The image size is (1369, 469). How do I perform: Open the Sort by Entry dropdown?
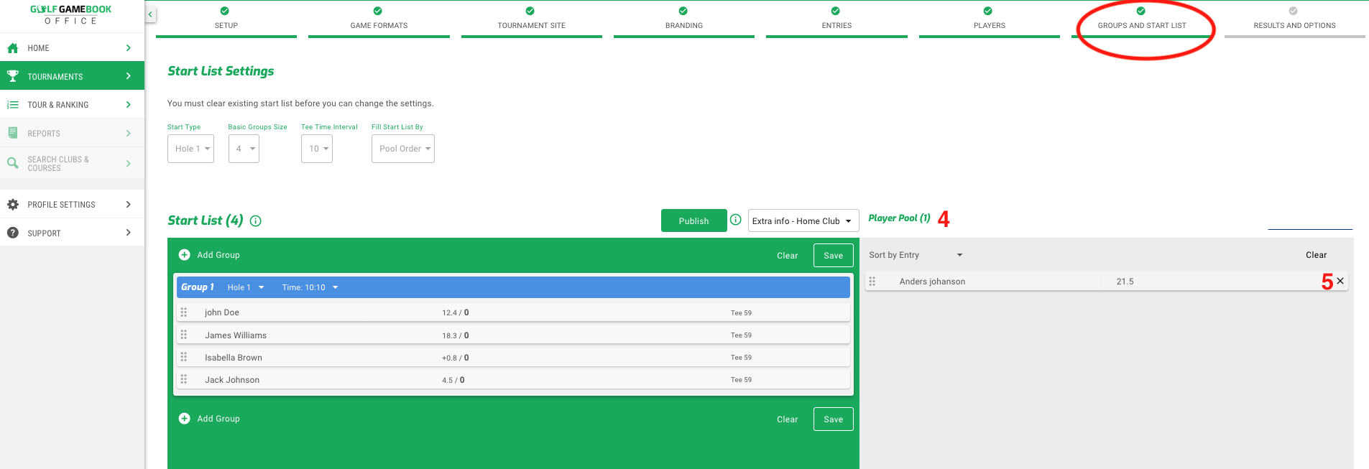915,255
